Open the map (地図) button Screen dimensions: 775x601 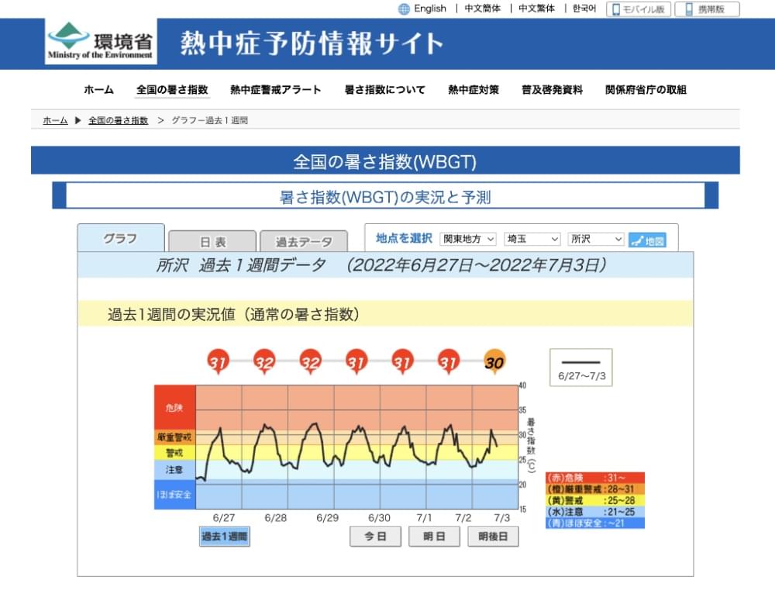[x=647, y=240]
